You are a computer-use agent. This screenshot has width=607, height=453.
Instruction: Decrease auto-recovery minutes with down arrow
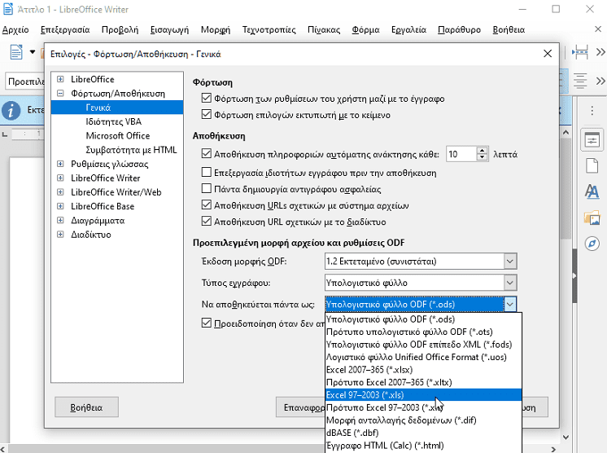tap(482, 157)
